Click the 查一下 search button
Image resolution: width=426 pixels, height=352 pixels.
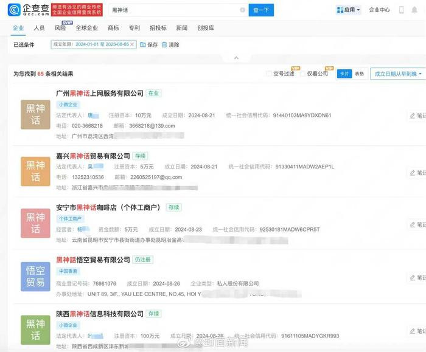click(261, 10)
